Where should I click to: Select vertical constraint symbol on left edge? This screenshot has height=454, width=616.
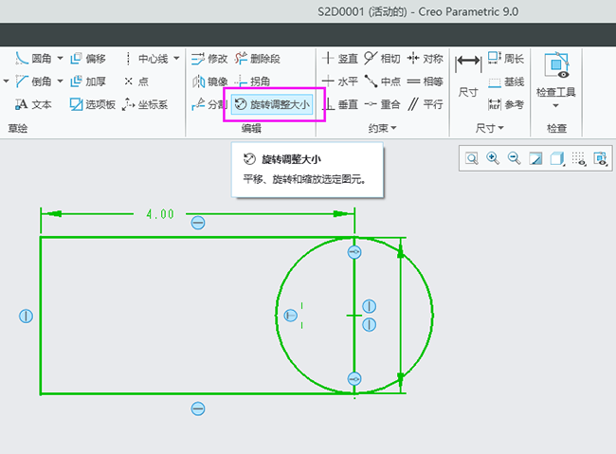26,316
